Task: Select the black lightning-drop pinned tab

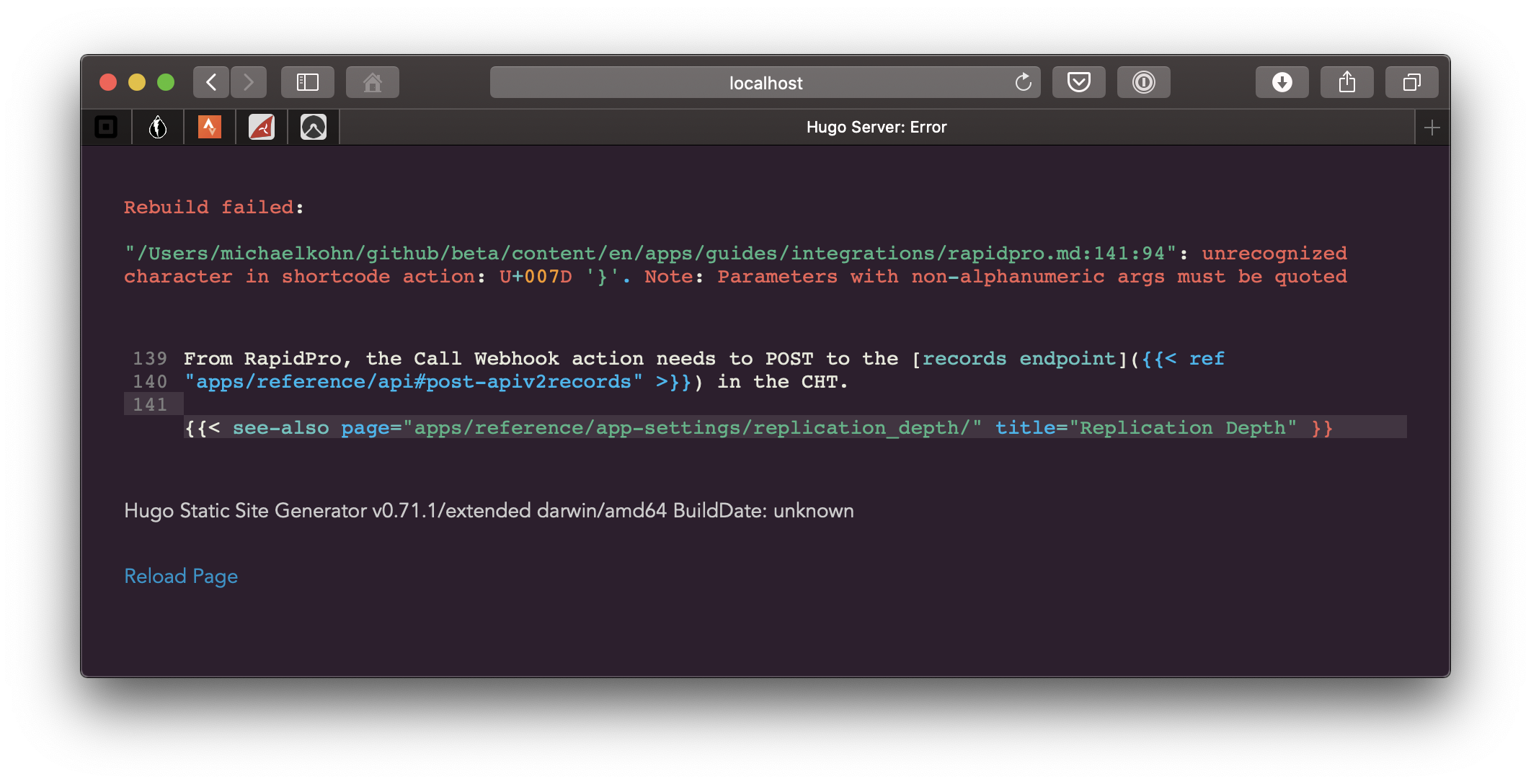Action: (158, 126)
